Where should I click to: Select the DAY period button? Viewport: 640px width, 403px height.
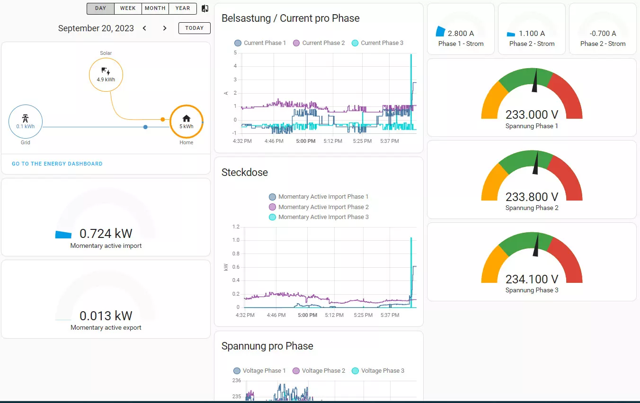(x=100, y=9)
